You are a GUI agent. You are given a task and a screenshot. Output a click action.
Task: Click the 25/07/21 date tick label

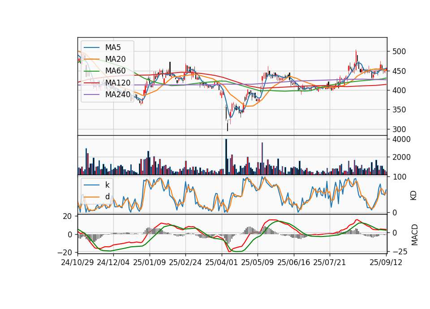click(x=330, y=262)
